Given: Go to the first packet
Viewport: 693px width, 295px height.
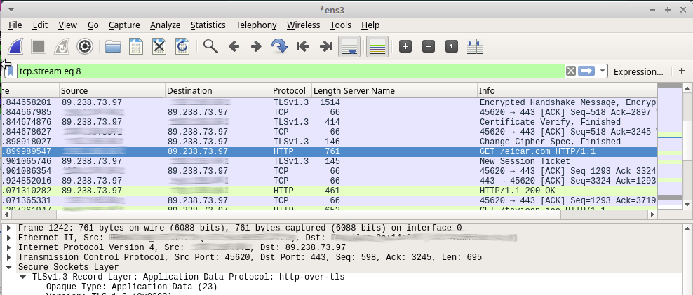Looking at the screenshot, I should coord(303,47).
